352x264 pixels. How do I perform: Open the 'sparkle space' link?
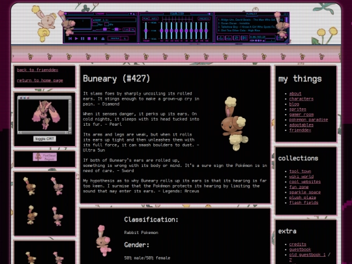305,192
